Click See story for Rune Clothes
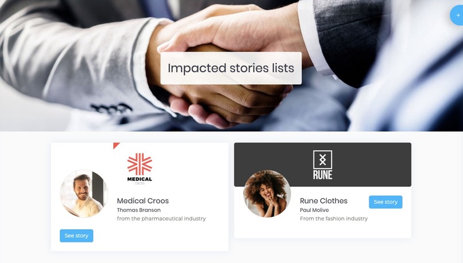463x263 pixels. (x=385, y=202)
